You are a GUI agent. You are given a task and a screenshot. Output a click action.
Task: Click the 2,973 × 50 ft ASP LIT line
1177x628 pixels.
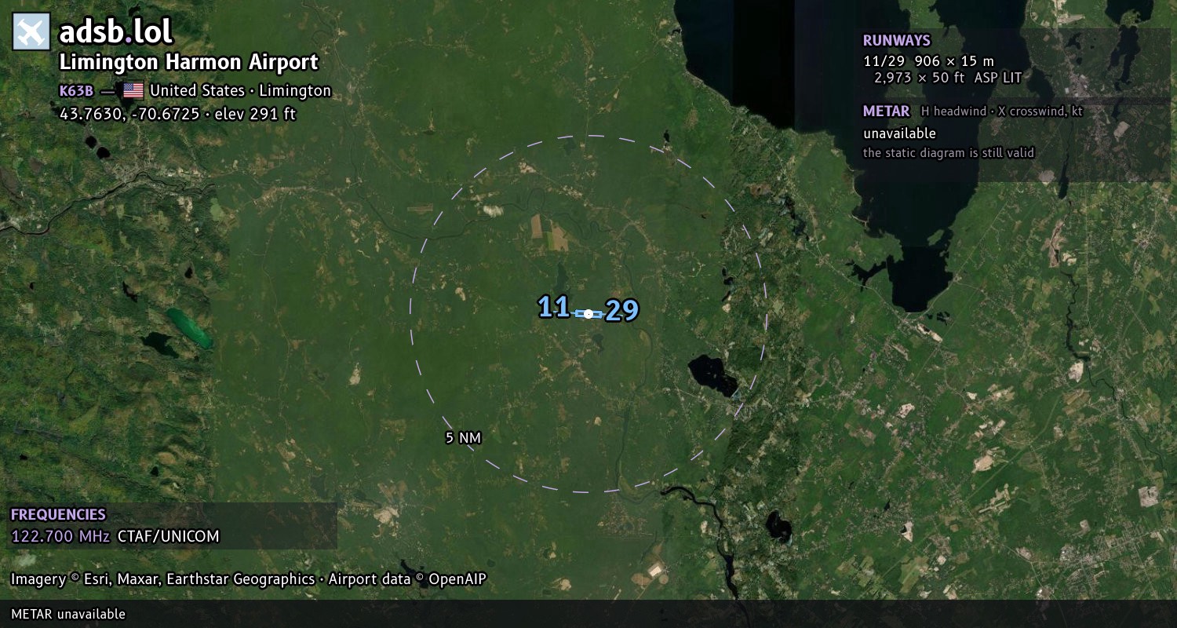(x=948, y=78)
